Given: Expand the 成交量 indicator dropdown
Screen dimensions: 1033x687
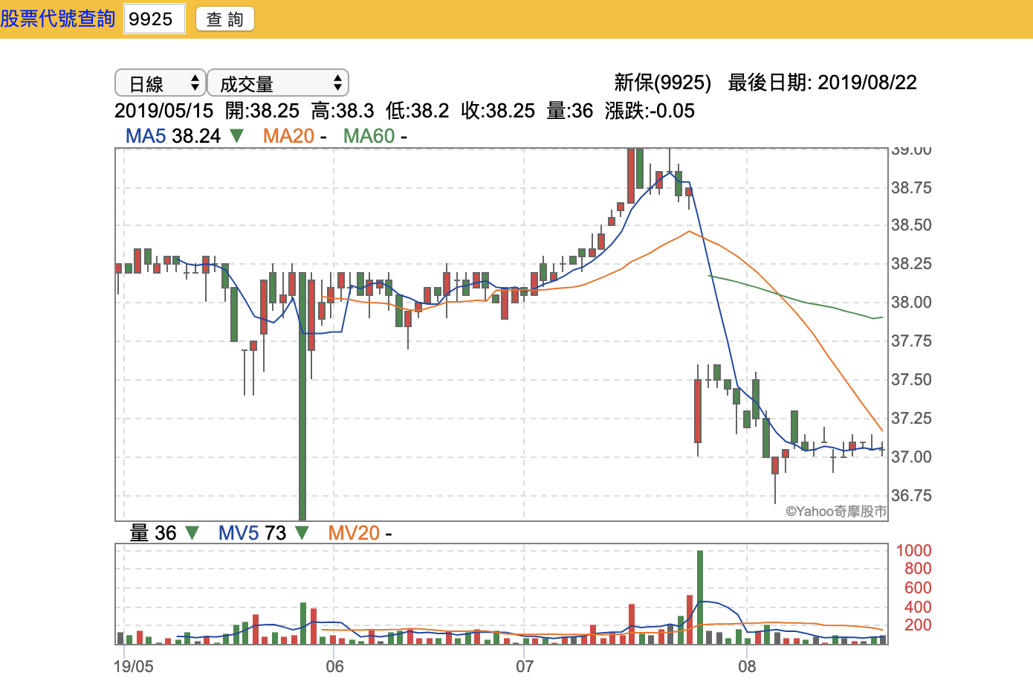Looking at the screenshot, I should 277,83.
